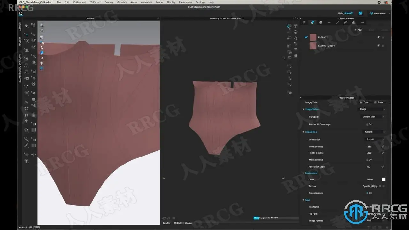Open the Image type dropdown

click(x=372, y=109)
